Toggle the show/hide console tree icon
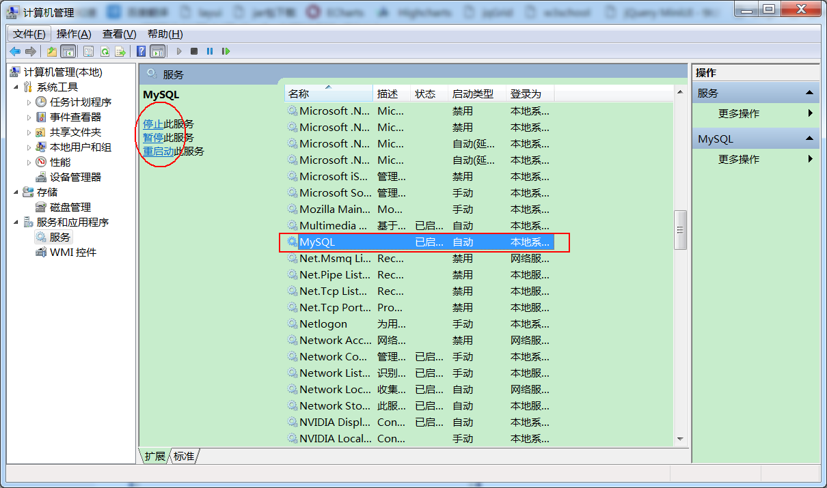827x488 pixels. 68,51
